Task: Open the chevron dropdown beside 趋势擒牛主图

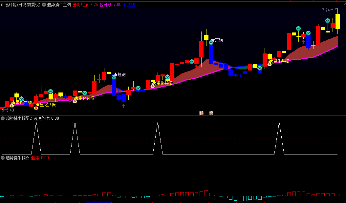Action: (x=44, y=5)
